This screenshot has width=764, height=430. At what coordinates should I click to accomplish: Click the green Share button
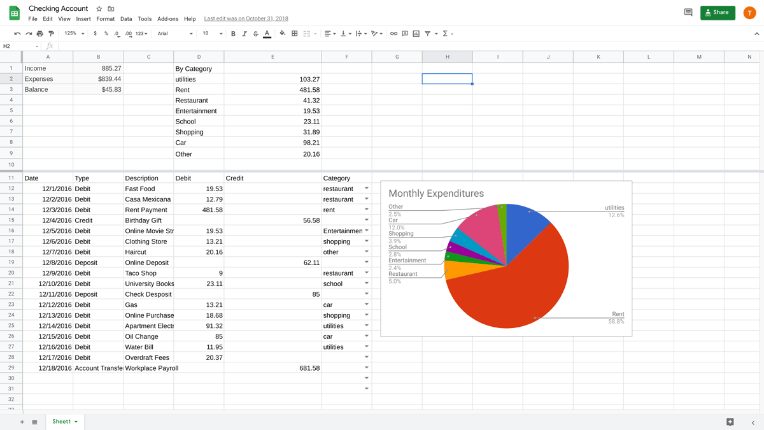click(718, 13)
